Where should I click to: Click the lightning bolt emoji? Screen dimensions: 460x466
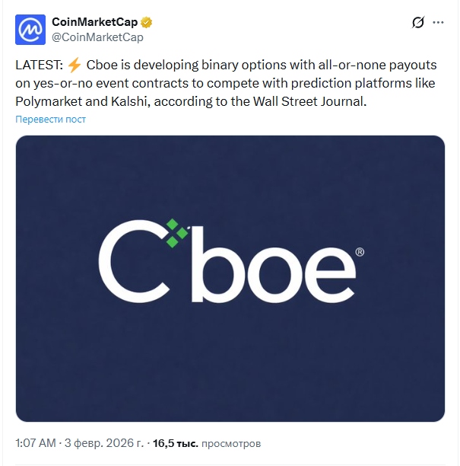[75, 65]
